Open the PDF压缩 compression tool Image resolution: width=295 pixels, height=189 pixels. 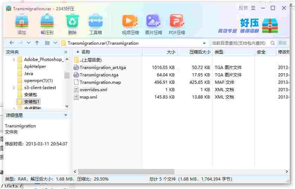[177, 25]
